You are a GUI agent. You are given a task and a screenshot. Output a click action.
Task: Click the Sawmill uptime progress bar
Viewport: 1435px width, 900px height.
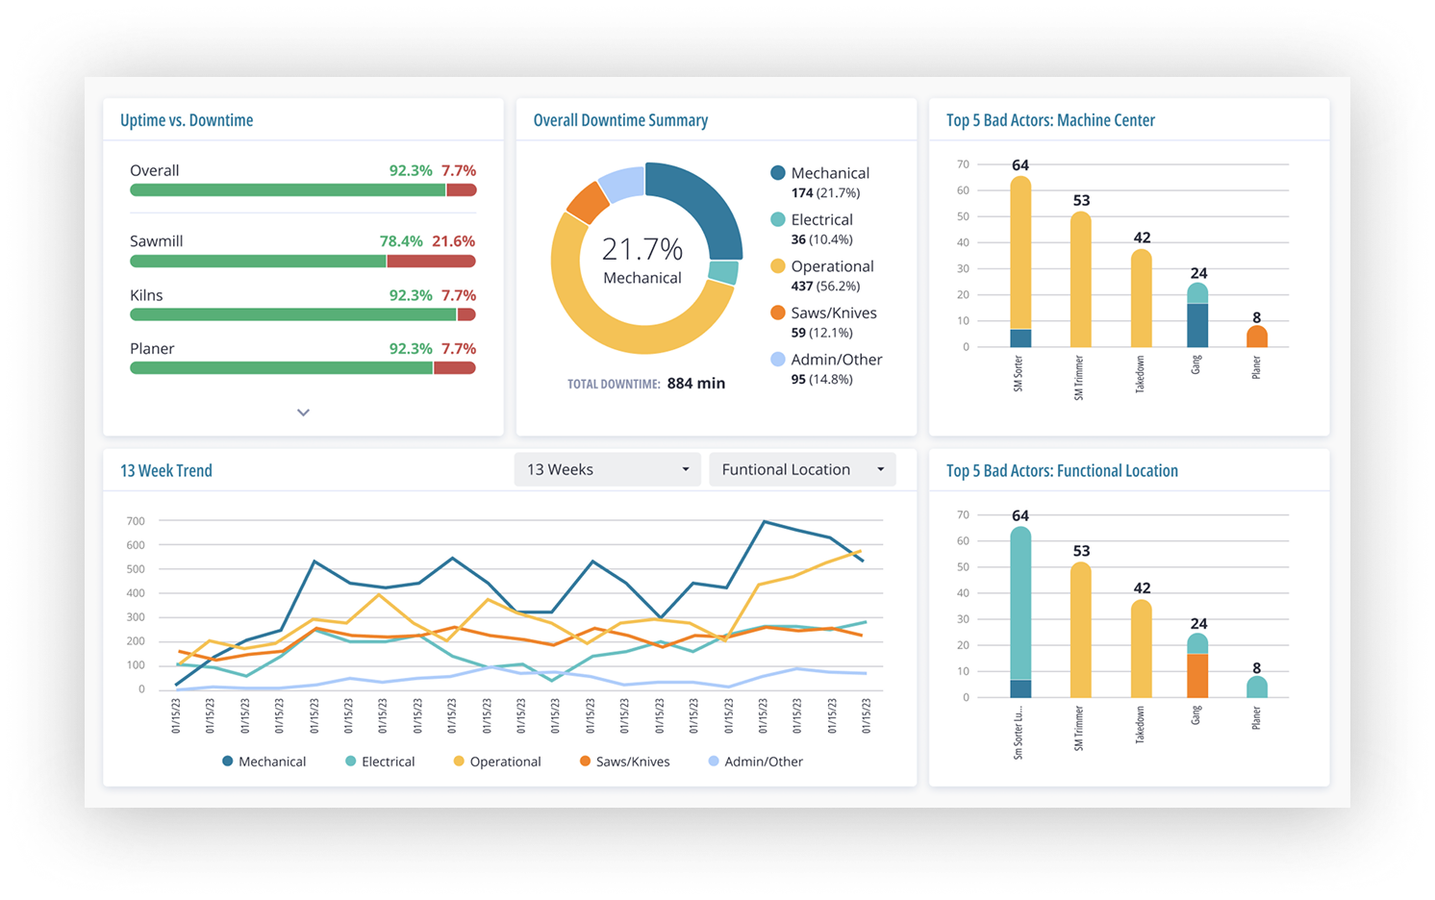click(x=303, y=262)
